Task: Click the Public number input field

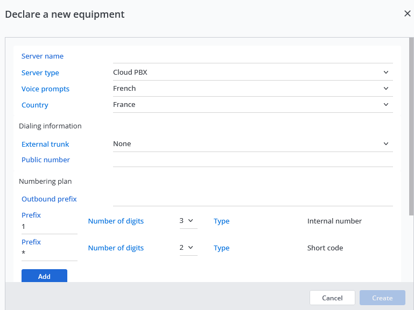Action: point(252,160)
